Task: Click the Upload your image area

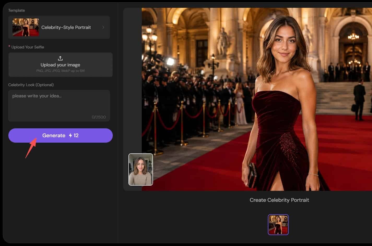Action: pos(60,65)
